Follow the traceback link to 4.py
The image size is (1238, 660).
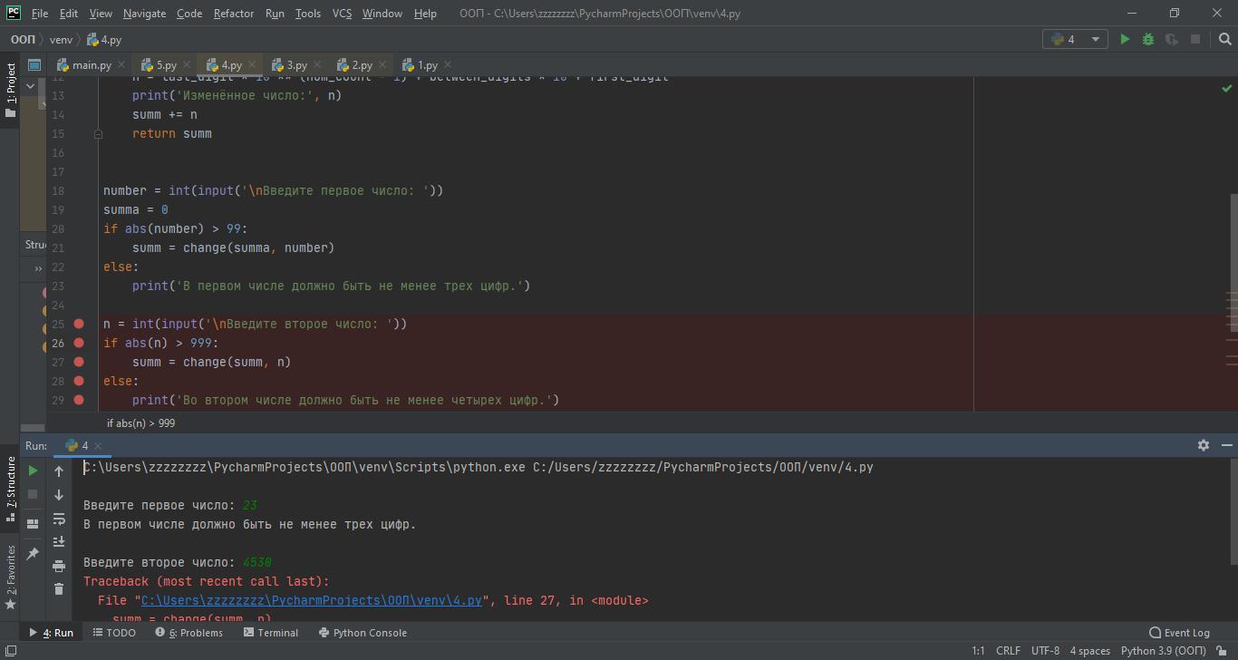[311, 600]
